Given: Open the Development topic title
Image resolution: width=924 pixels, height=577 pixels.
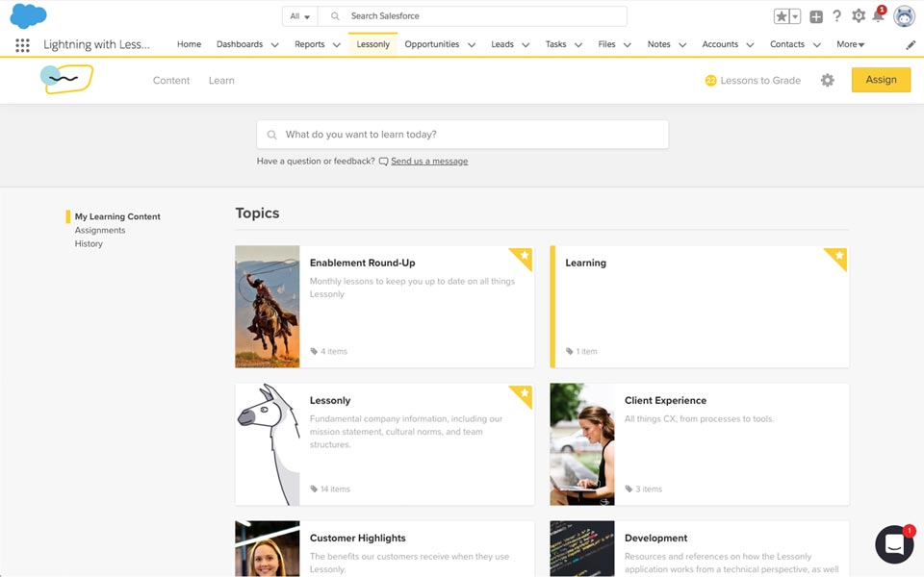Looking at the screenshot, I should (655, 539).
